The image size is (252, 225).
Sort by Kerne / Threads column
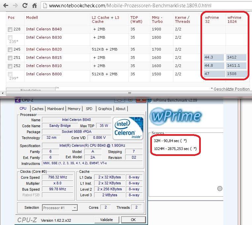coord(182,19)
